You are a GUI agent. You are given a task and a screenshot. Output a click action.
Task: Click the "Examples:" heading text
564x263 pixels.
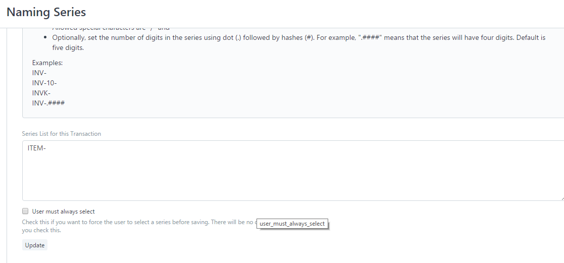click(x=47, y=63)
